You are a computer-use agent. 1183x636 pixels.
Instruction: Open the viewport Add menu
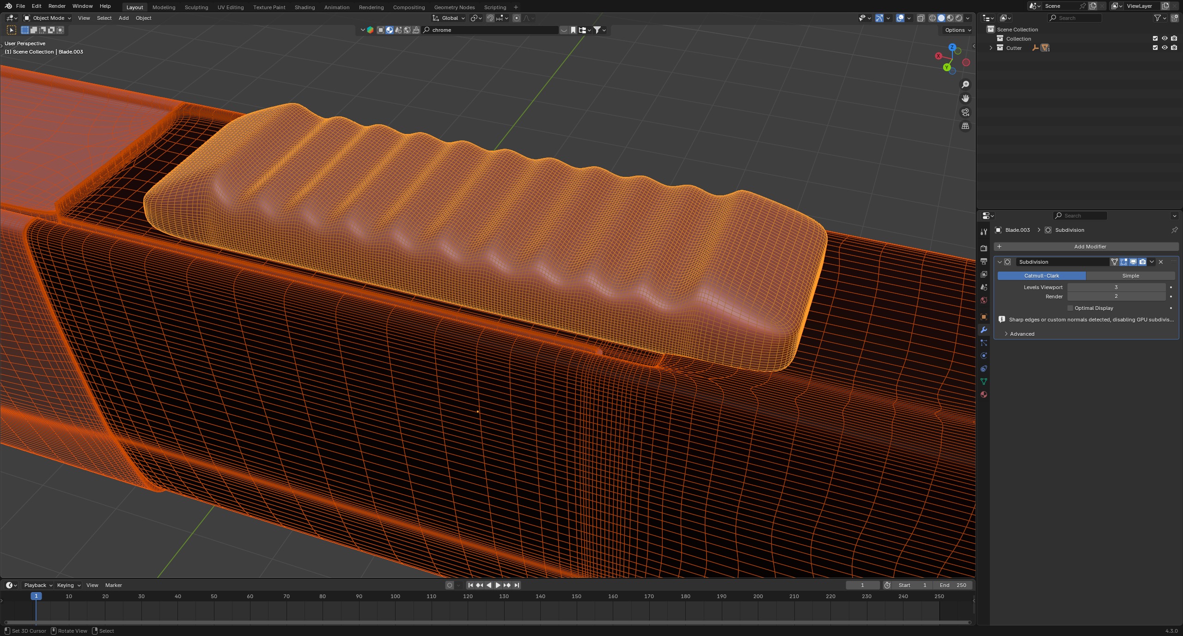123,18
